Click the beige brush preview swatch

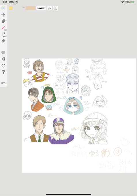coord(31,8)
